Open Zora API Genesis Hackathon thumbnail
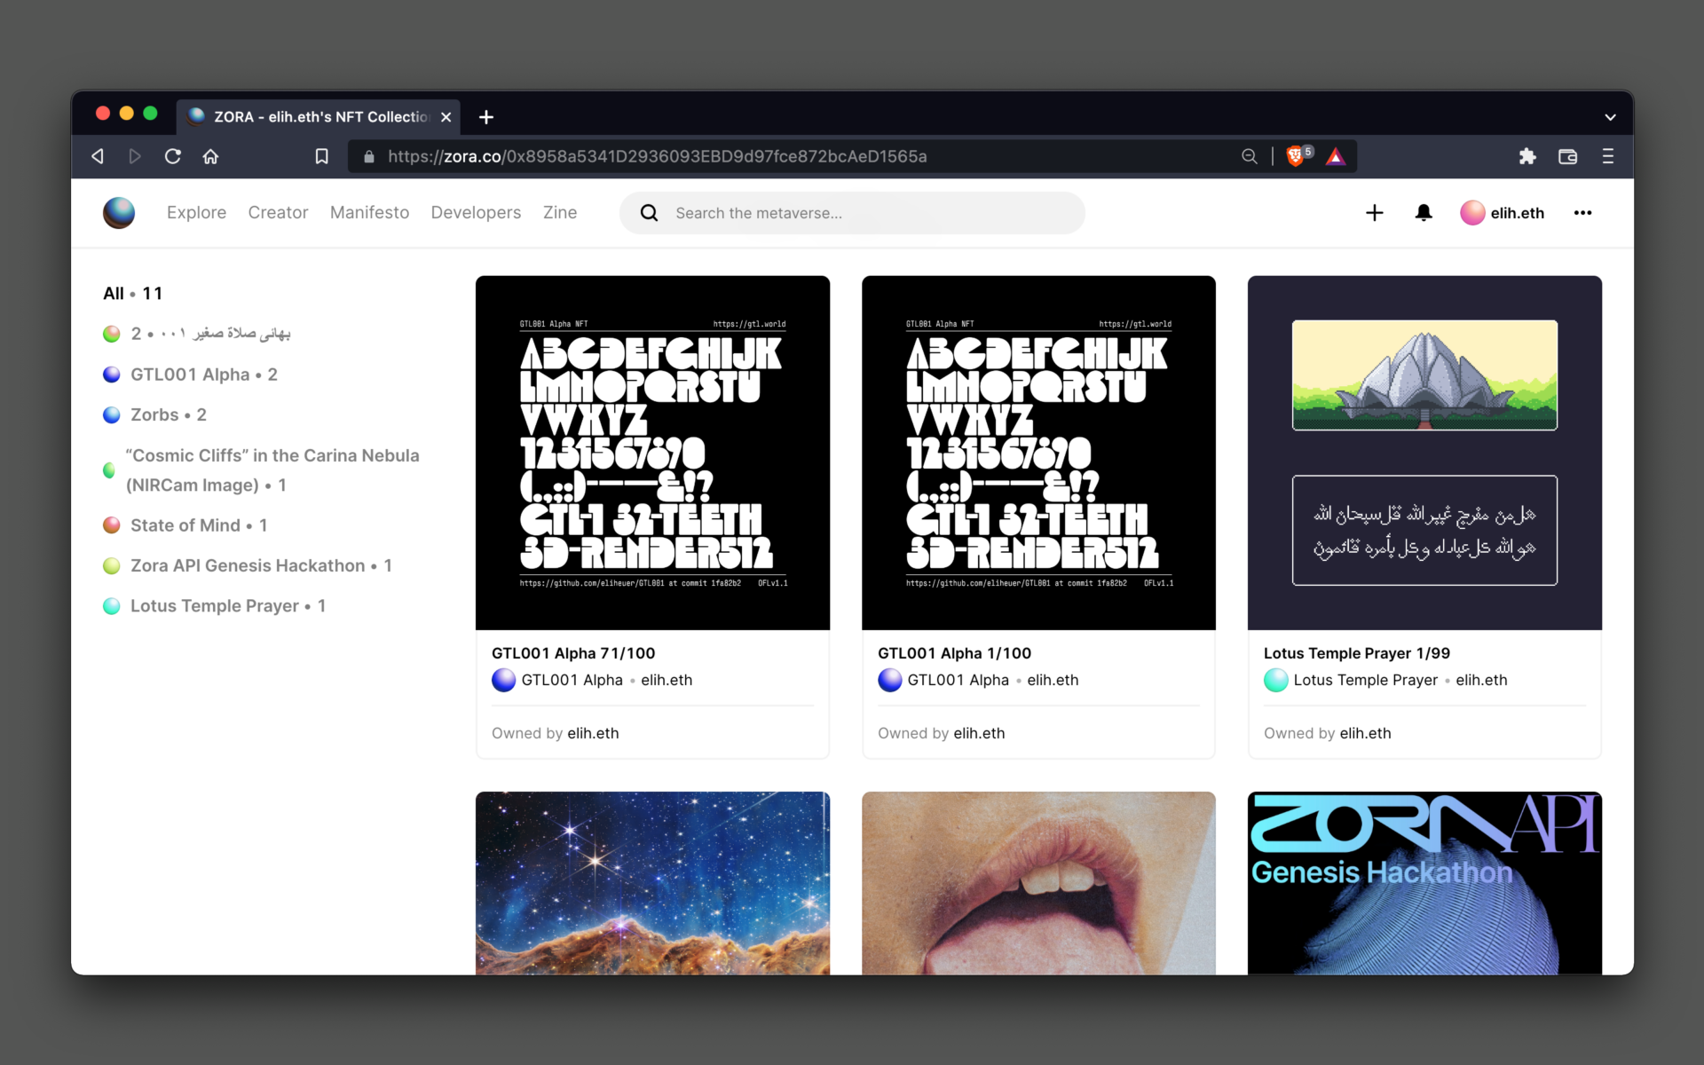1704x1065 pixels. 1424,883
